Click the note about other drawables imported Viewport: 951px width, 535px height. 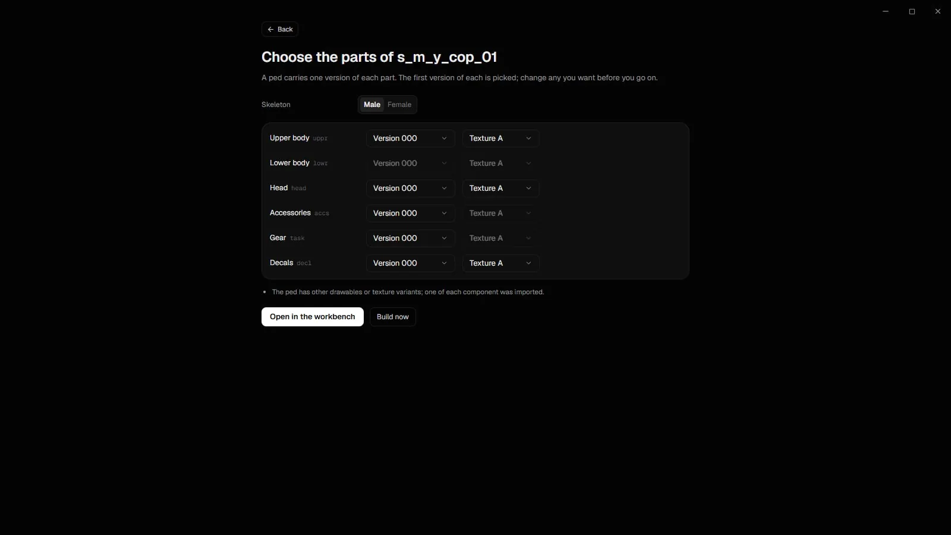[x=408, y=292]
